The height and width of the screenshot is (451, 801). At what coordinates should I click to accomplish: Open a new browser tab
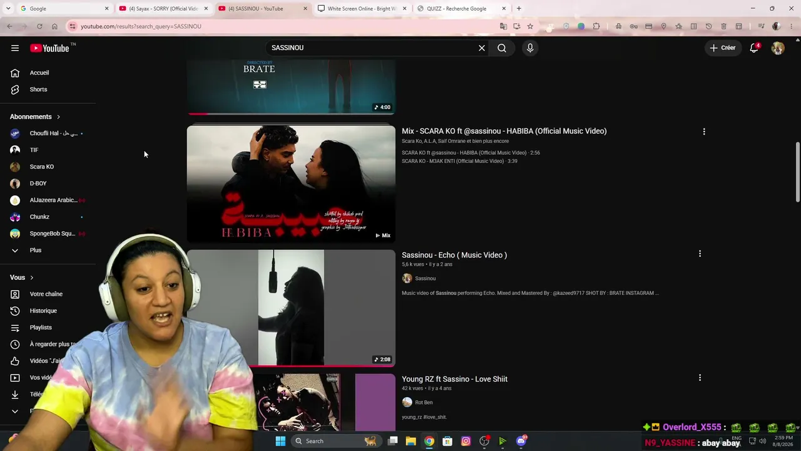tap(519, 9)
